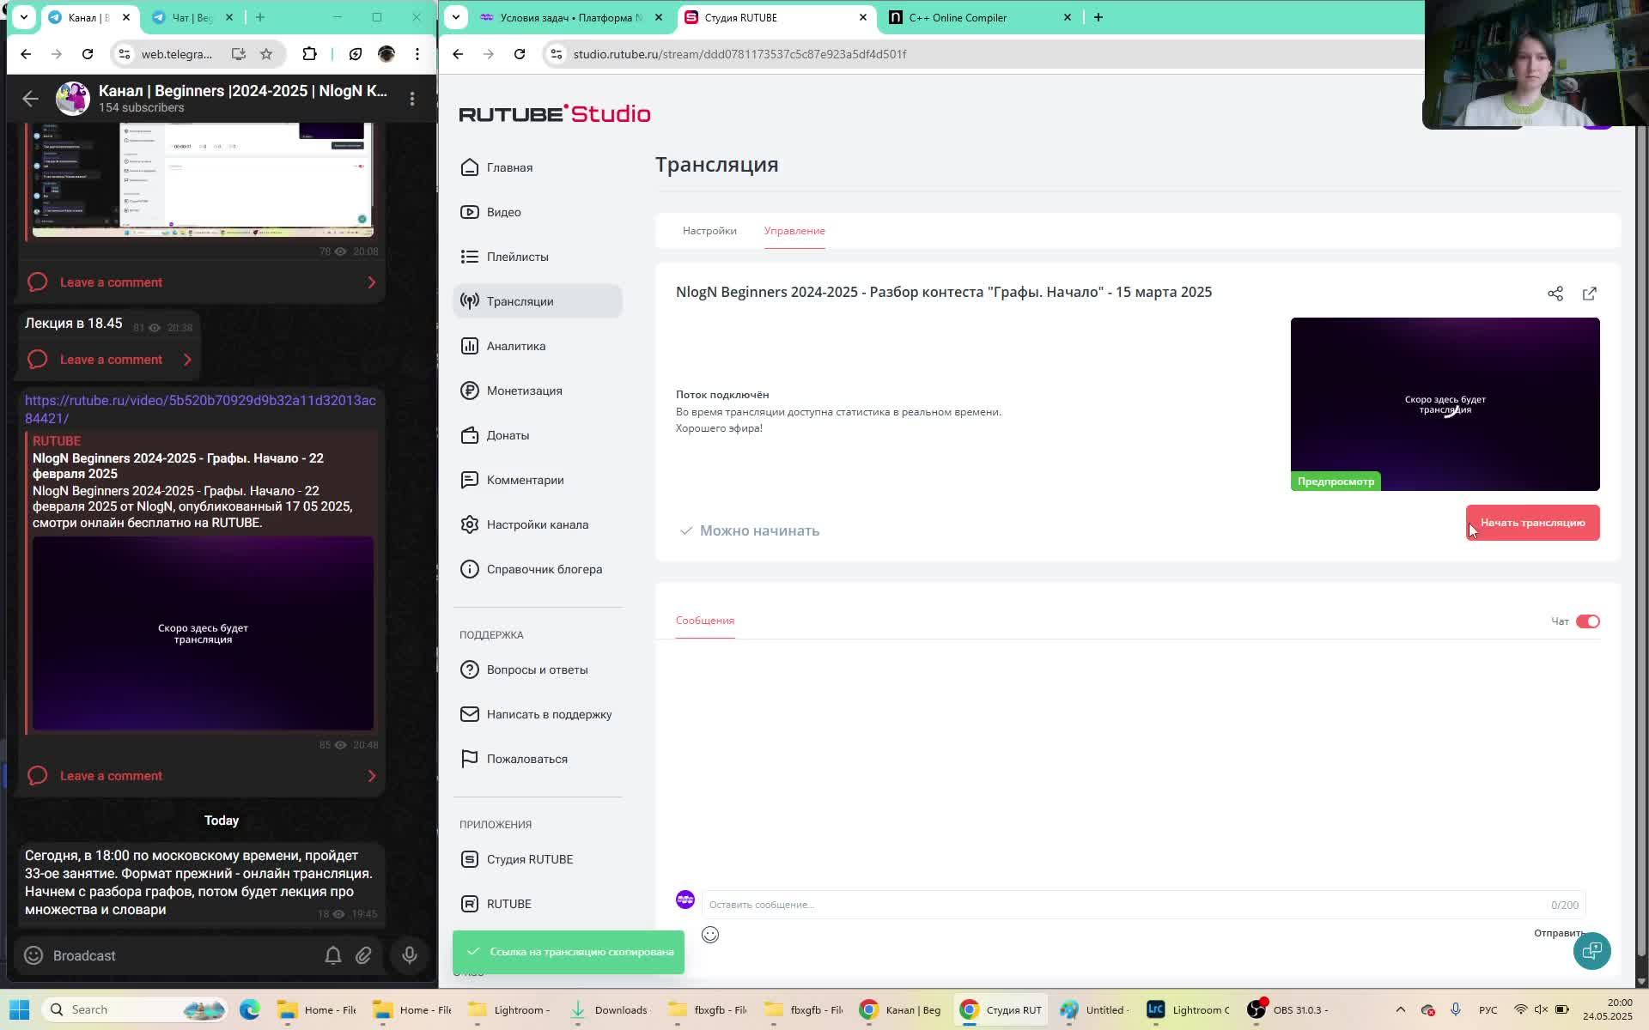Click the Telegram voice message microphone icon
The height and width of the screenshot is (1030, 1649).
[x=410, y=955]
